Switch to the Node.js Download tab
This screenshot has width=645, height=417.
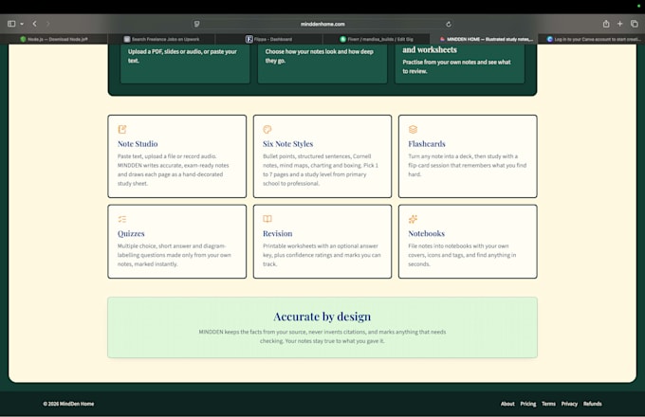pos(54,39)
